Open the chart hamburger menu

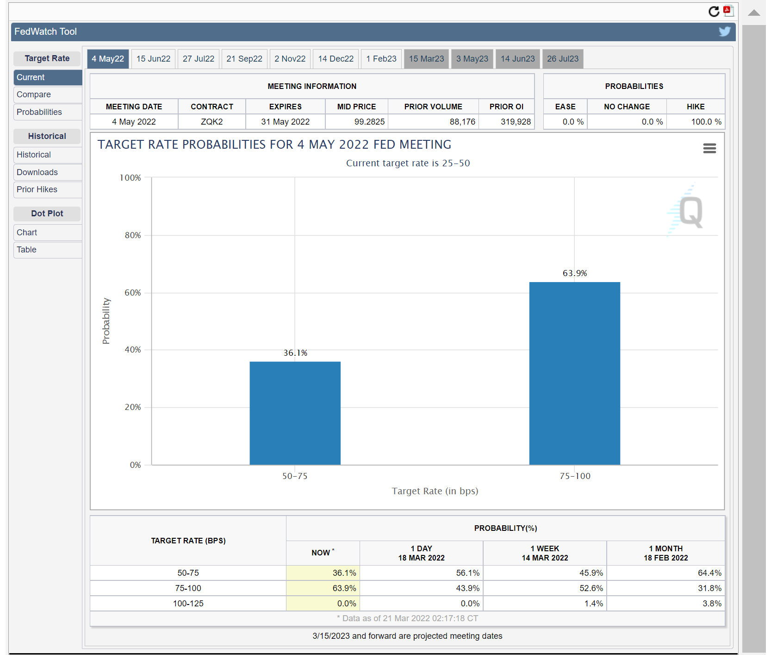[709, 148]
